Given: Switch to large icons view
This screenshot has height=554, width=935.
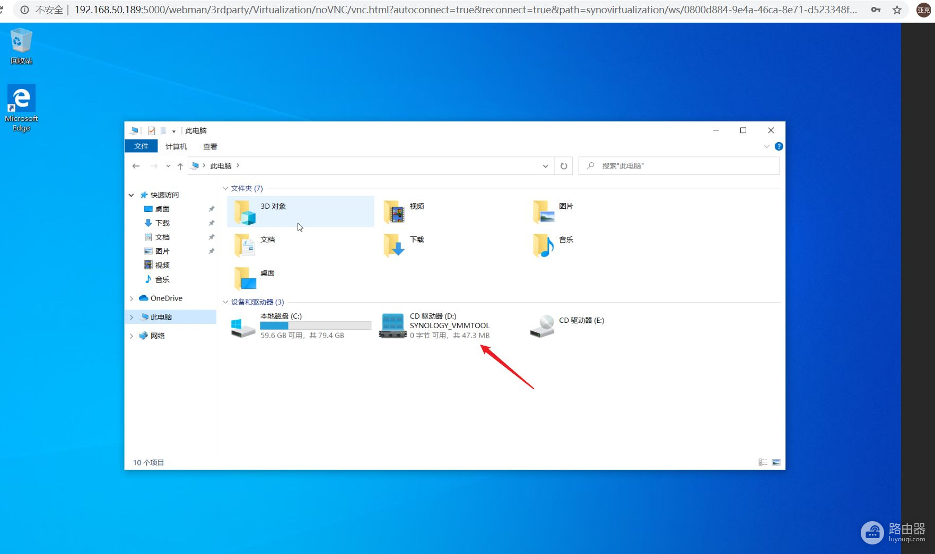Looking at the screenshot, I should [x=776, y=462].
